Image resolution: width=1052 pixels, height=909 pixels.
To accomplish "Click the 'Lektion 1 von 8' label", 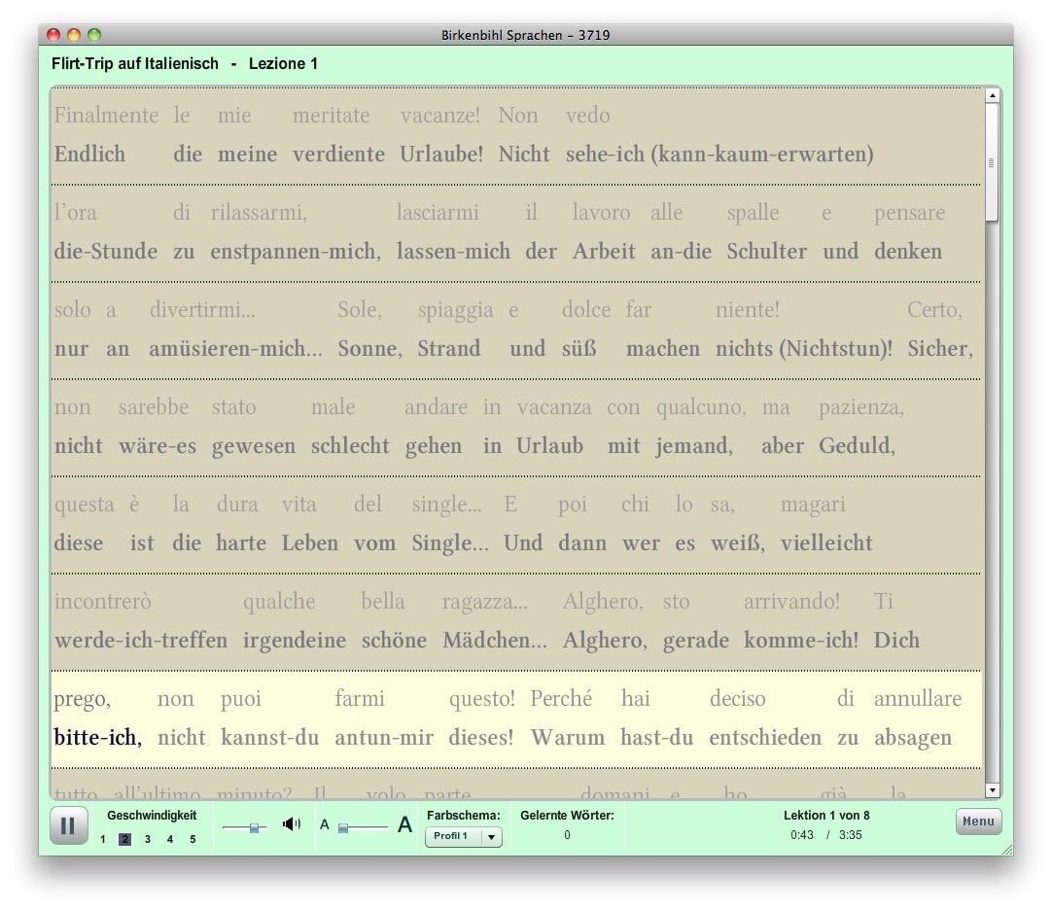I will coord(826,816).
